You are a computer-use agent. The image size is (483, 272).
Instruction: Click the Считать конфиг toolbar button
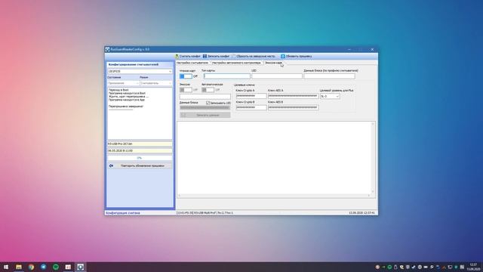(188, 56)
